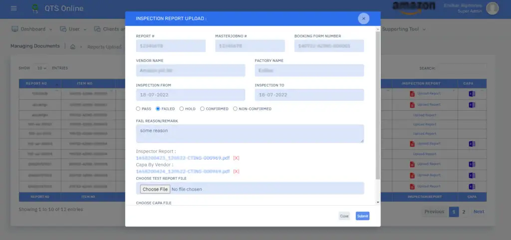
Task: Select the CONFIRMED radio option
Action: click(202, 108)
